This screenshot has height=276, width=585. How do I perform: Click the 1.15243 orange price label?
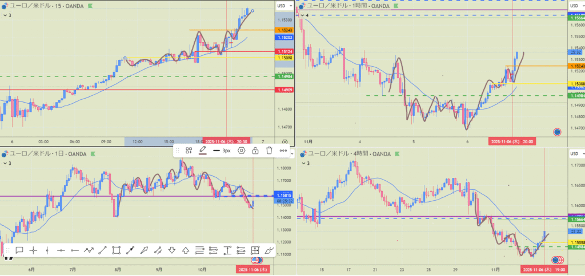284,30
